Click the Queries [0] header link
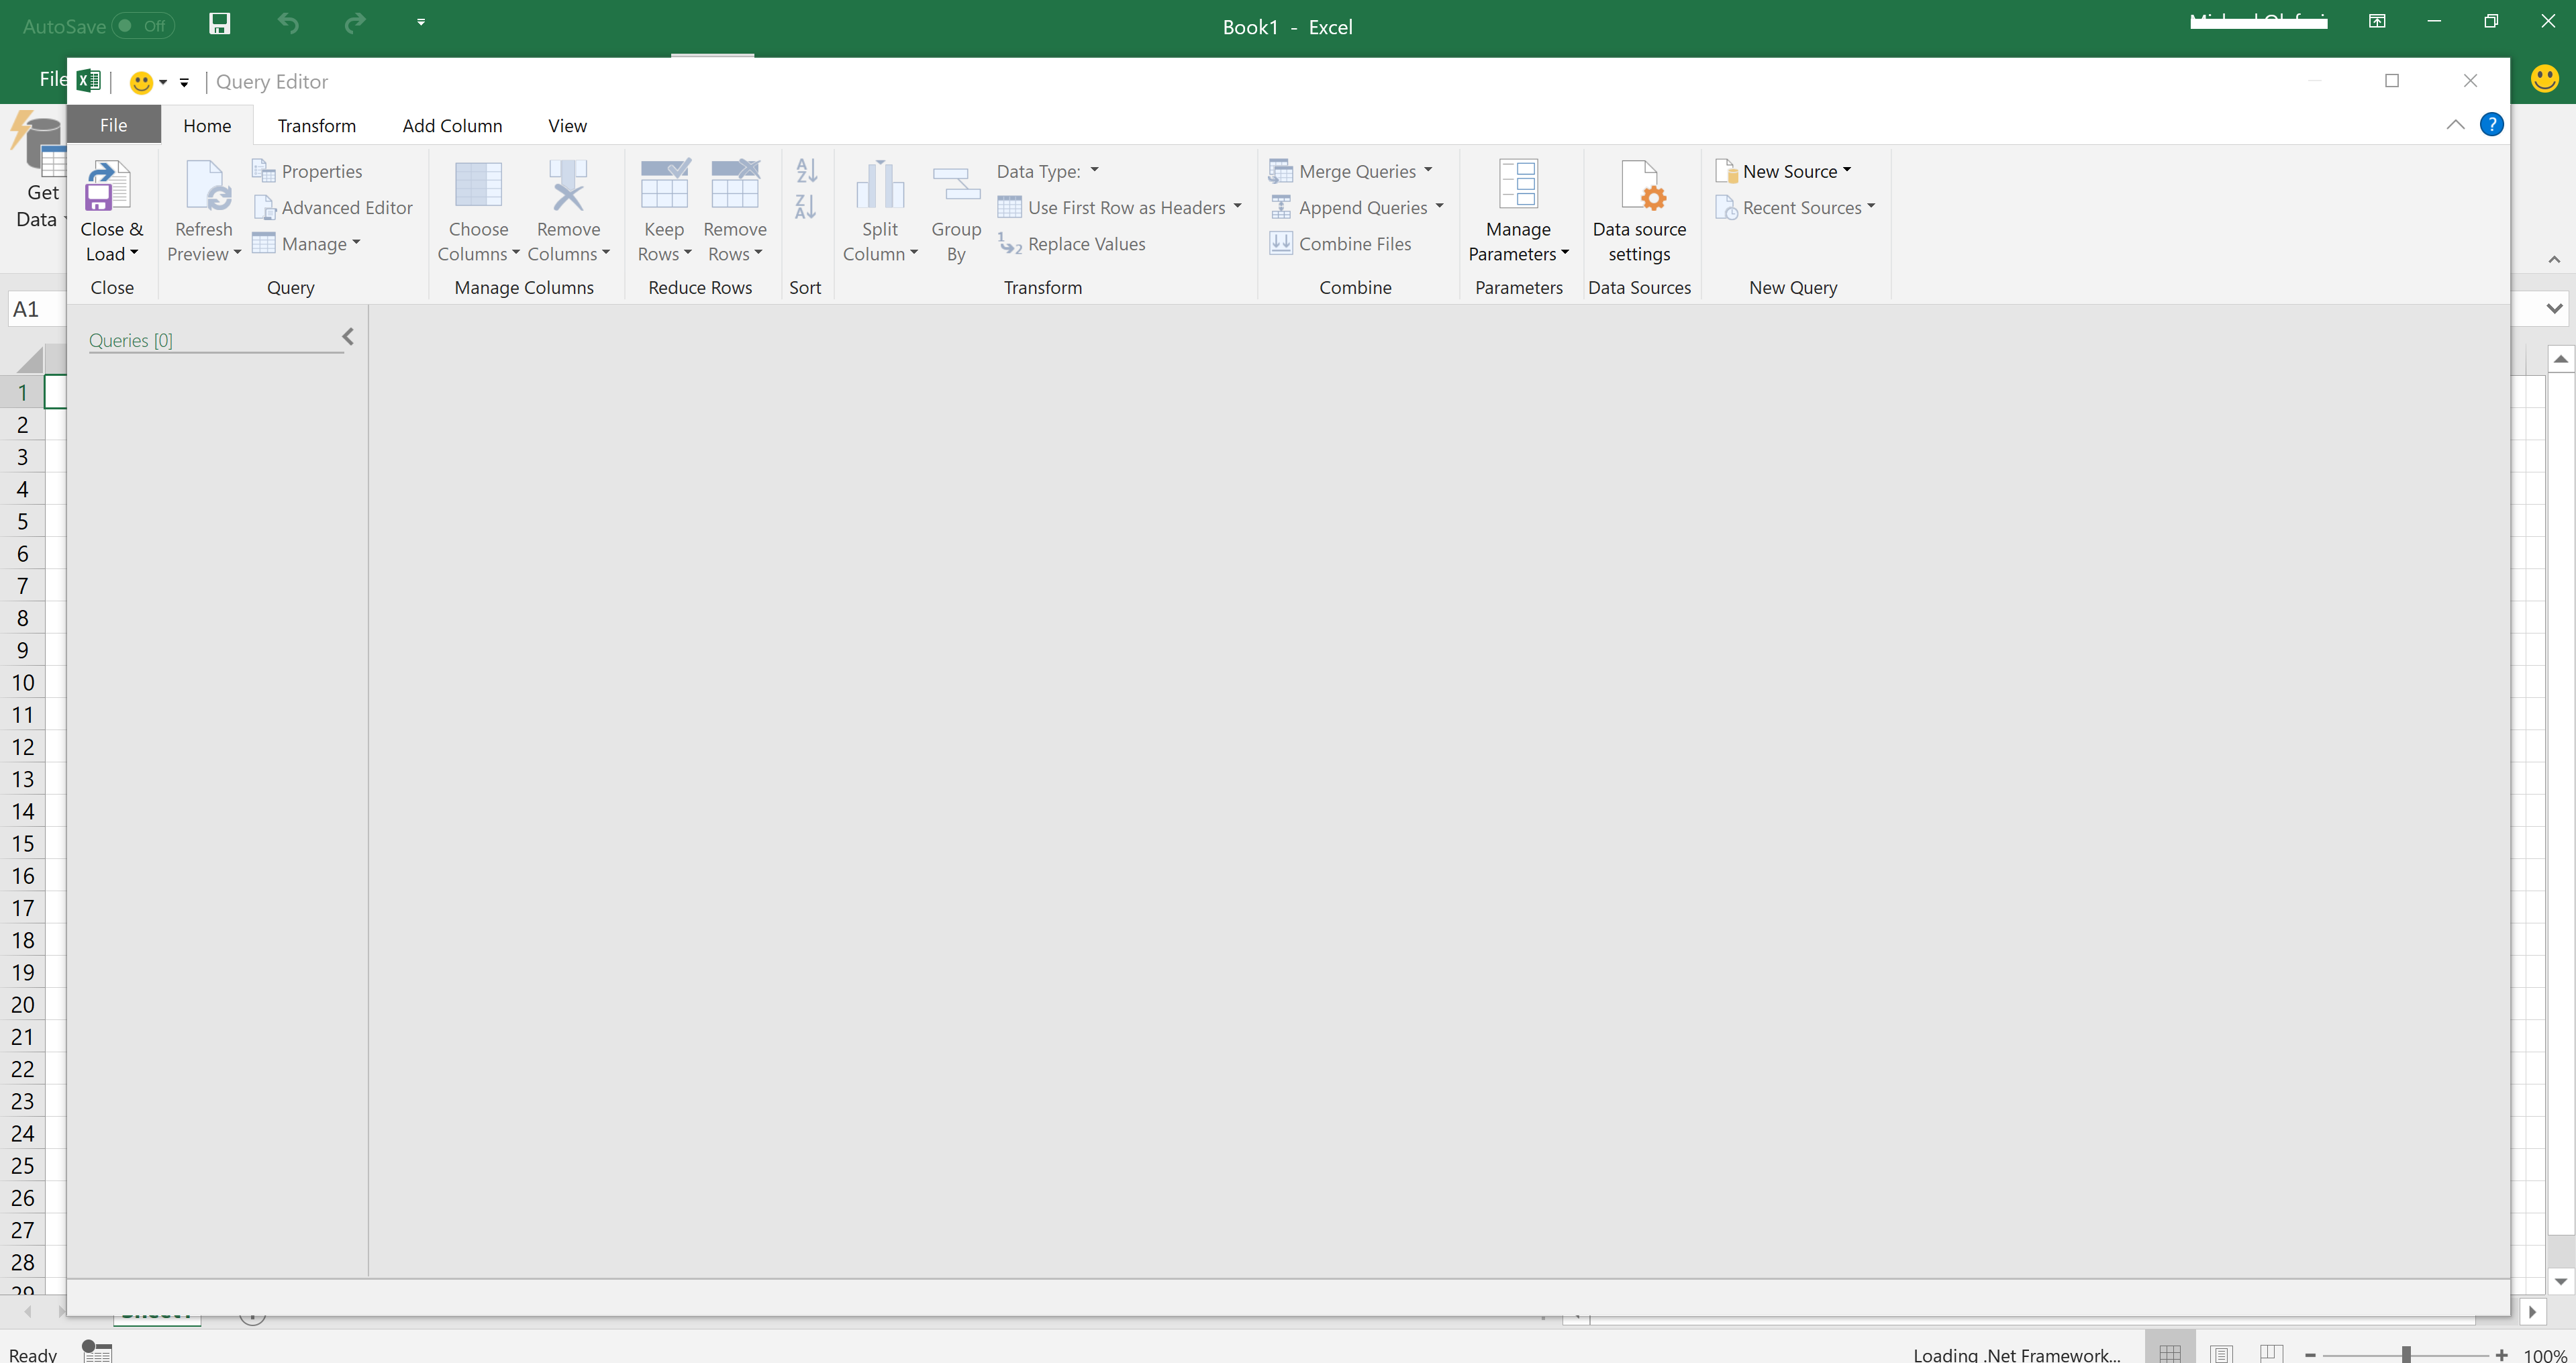 pyautogui.click(x=130, y=340)
